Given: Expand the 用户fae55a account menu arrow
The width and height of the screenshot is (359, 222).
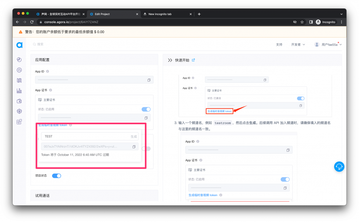Looking at the screenshot, I should click(x=340, y=45).
